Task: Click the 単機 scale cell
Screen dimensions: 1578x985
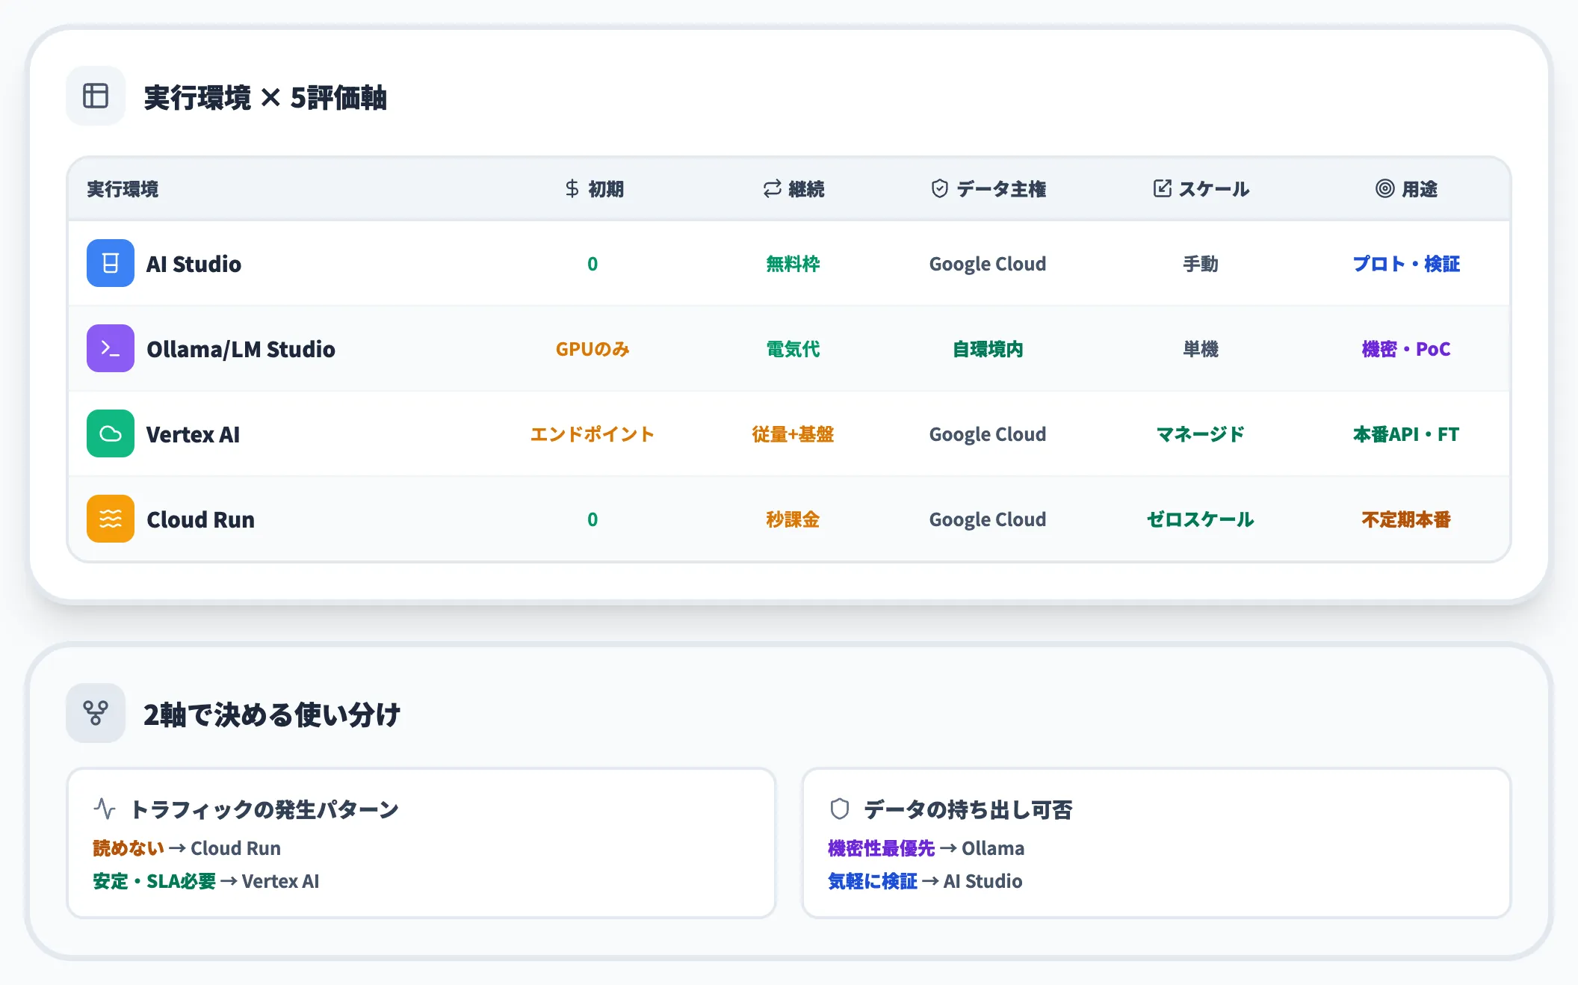Action: coord(1201,349)
